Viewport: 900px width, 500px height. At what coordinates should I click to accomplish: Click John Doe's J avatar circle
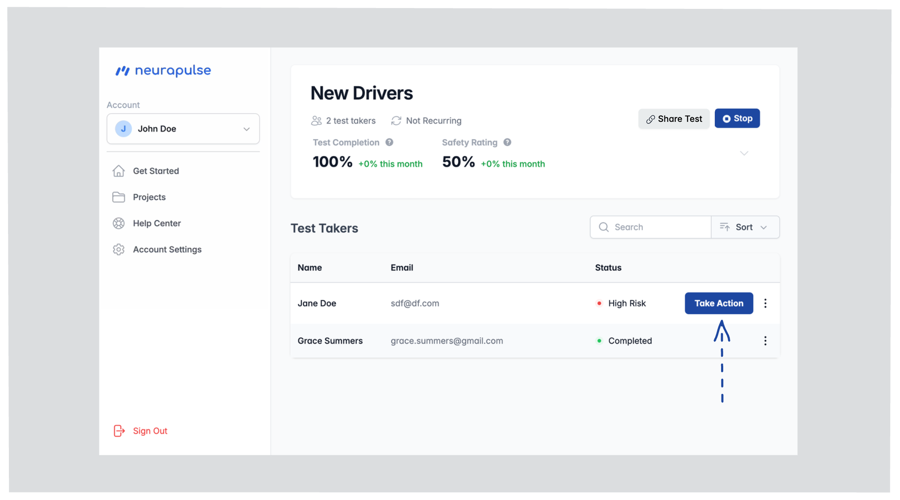coord(123,128)
